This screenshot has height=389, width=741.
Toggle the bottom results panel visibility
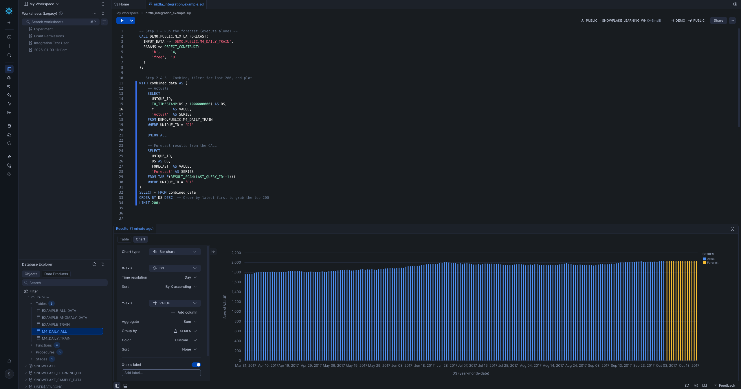coord(125,386)
